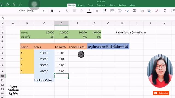
Task: Select the 5% commission cell
Action: 78,37
